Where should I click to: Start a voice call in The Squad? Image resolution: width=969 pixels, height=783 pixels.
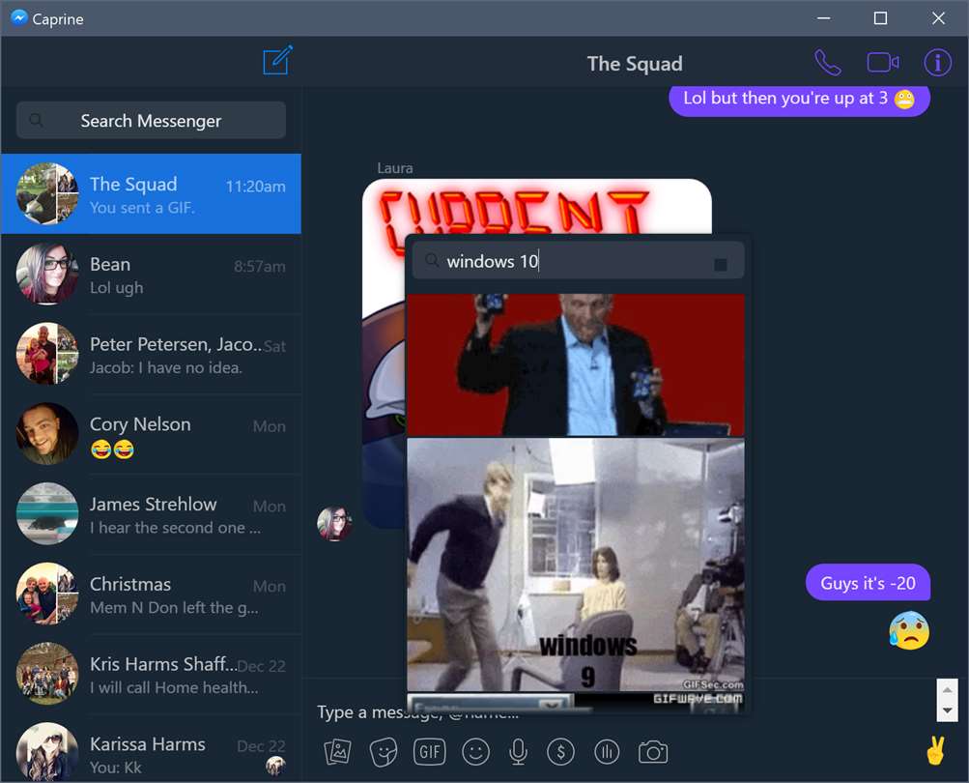pyautogui.click(x=828, y=63)
